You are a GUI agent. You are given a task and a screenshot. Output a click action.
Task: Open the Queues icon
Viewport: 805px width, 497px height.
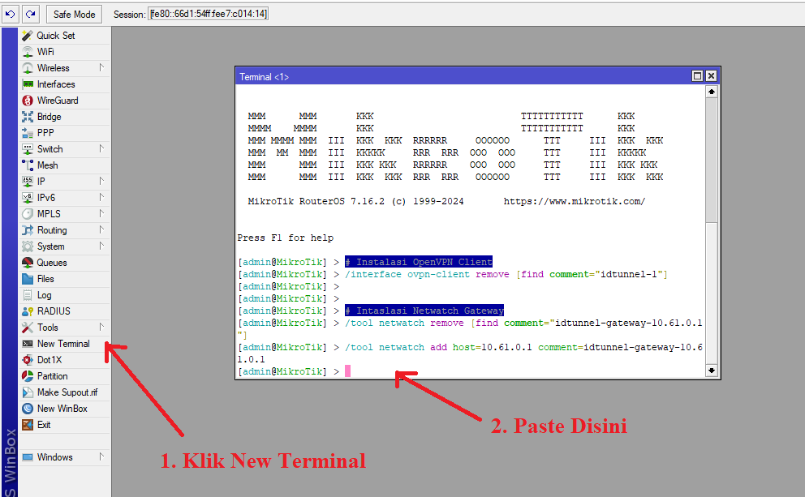(28, 263)
